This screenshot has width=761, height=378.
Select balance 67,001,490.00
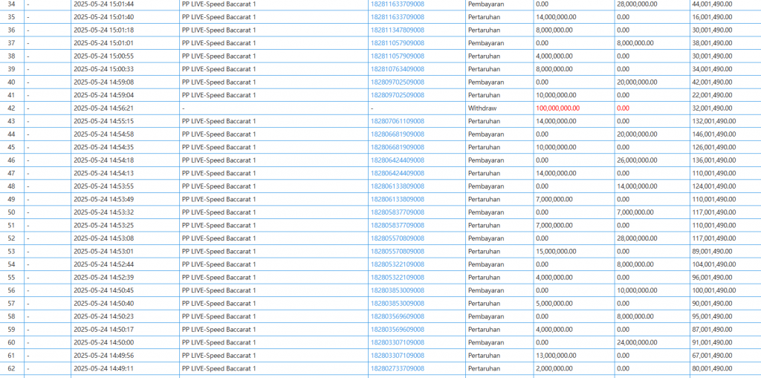pyautogui.click(x=712, y=355)
